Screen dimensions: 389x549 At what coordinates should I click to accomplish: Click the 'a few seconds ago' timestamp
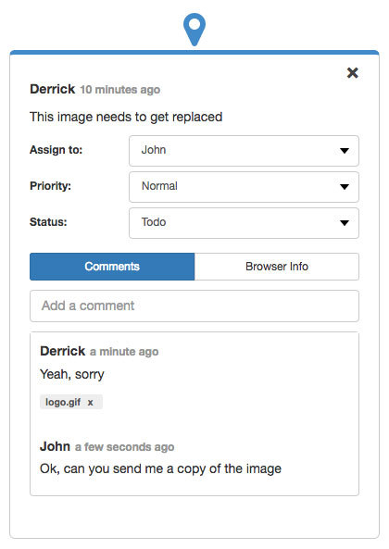(124, 447)
